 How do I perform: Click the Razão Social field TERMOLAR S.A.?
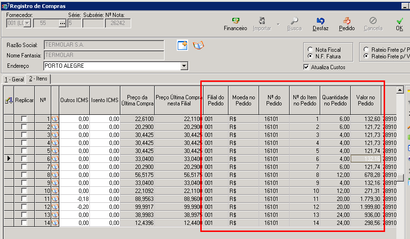pos(104,45)
